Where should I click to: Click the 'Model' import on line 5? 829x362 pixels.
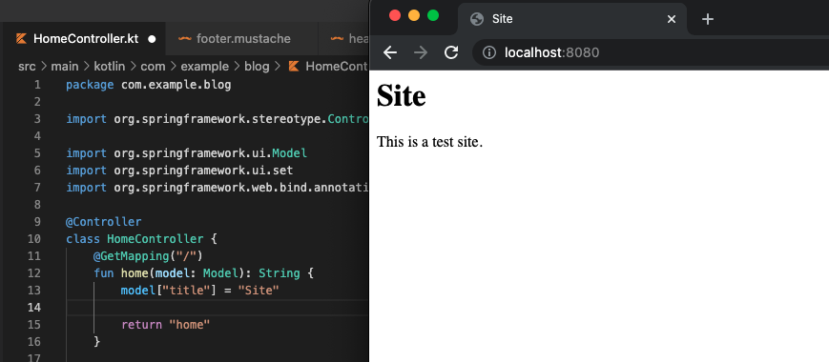tap(290, 153)
